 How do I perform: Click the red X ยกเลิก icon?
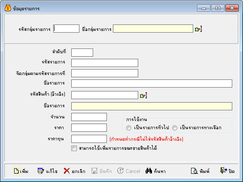67,171
